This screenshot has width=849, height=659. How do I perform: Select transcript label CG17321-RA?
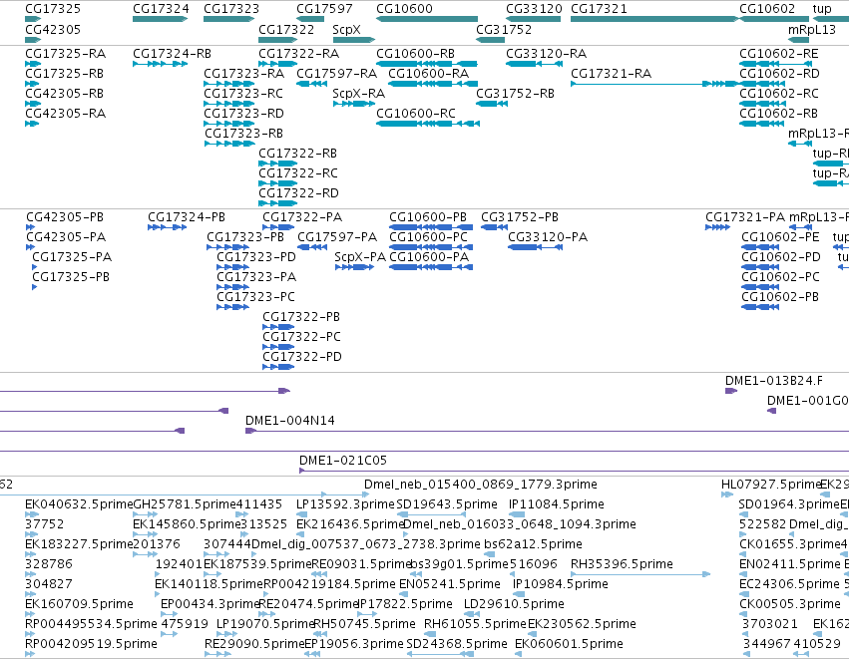point(612,74)
